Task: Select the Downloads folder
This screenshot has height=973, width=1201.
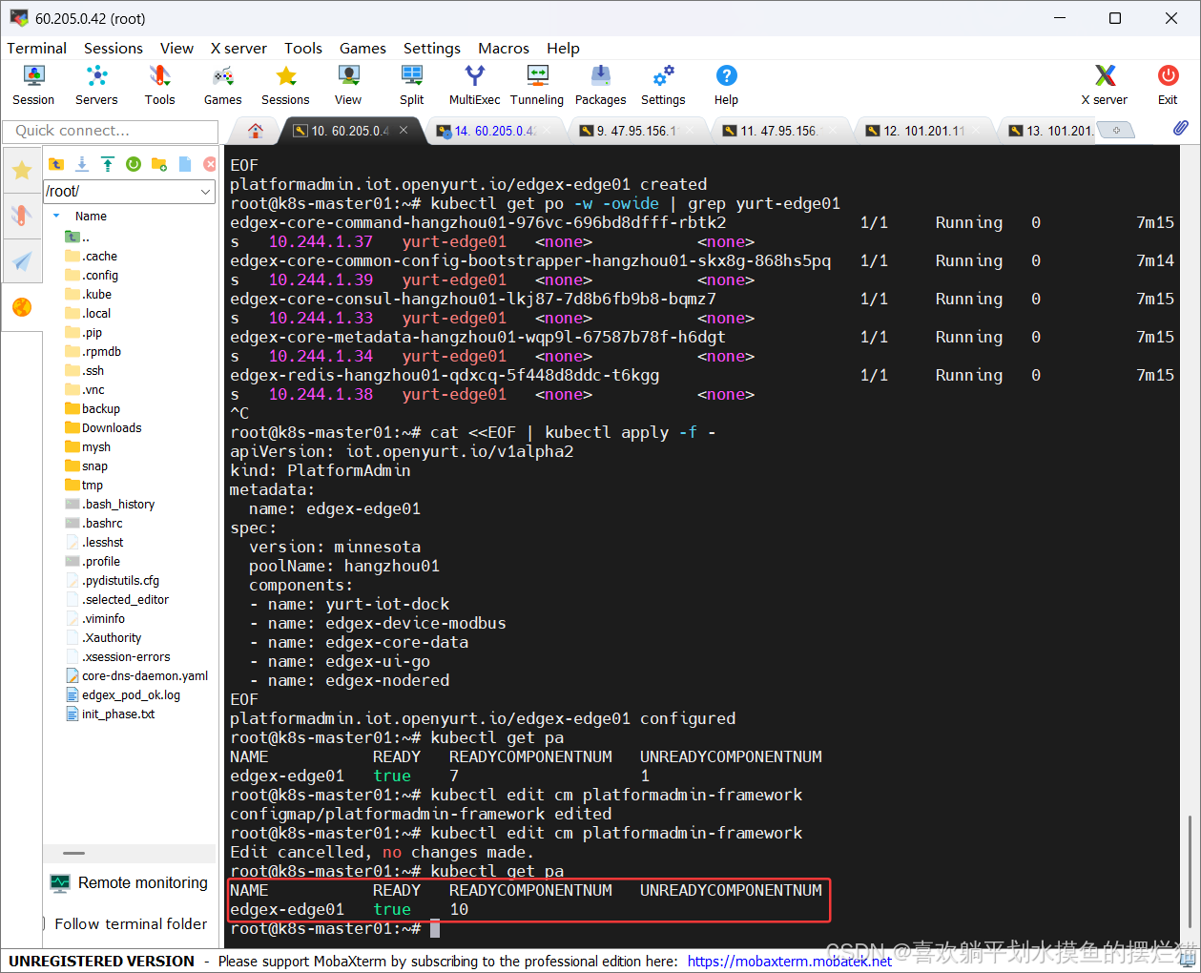Action: (111, 427)
